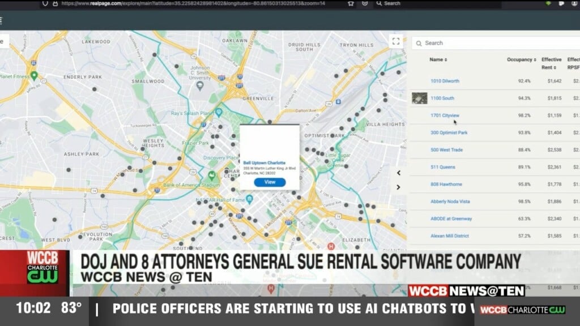580x326 pixels.
Task: Open the 808 Hawthorne property link
Action: coord(446,184)
